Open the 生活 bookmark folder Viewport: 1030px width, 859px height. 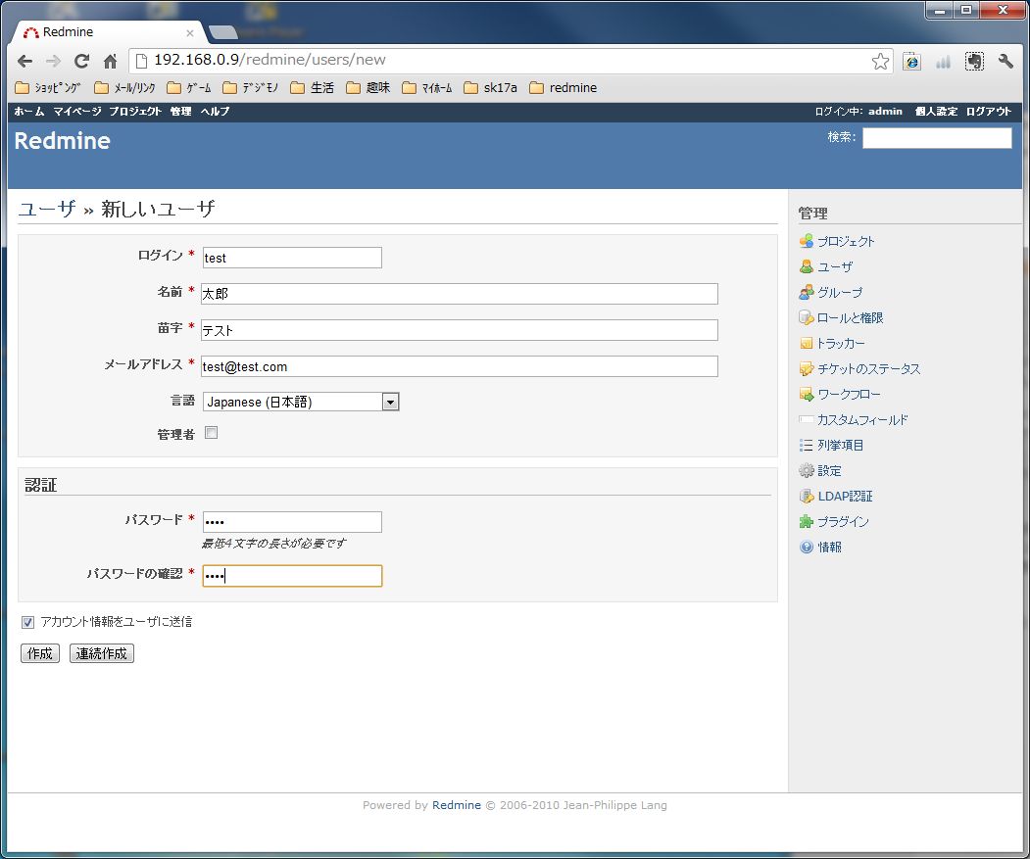pyautogui.click(x=312, y=87)
